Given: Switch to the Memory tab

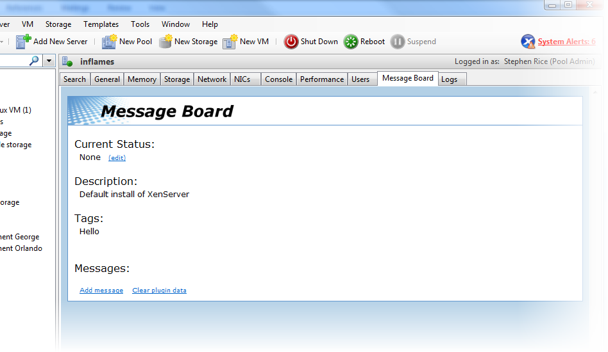Looking at the screenshot, I should pyautogui.click(x=142, y=79).
